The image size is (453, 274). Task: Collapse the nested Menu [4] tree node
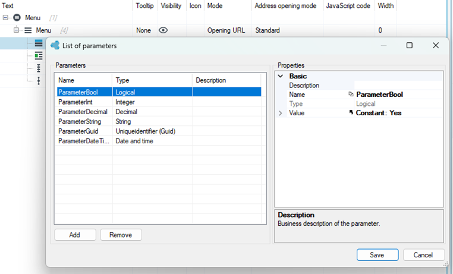tap(17, 30)
